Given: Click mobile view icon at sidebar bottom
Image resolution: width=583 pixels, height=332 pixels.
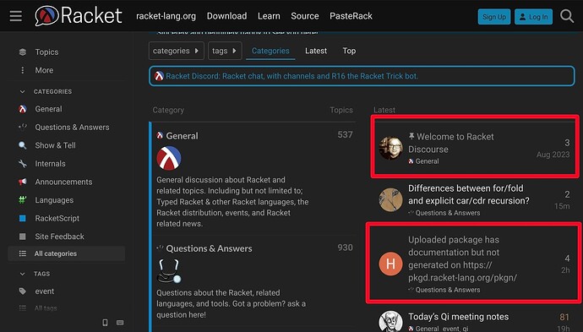Looking at the screenshot, I should point(106,323).
